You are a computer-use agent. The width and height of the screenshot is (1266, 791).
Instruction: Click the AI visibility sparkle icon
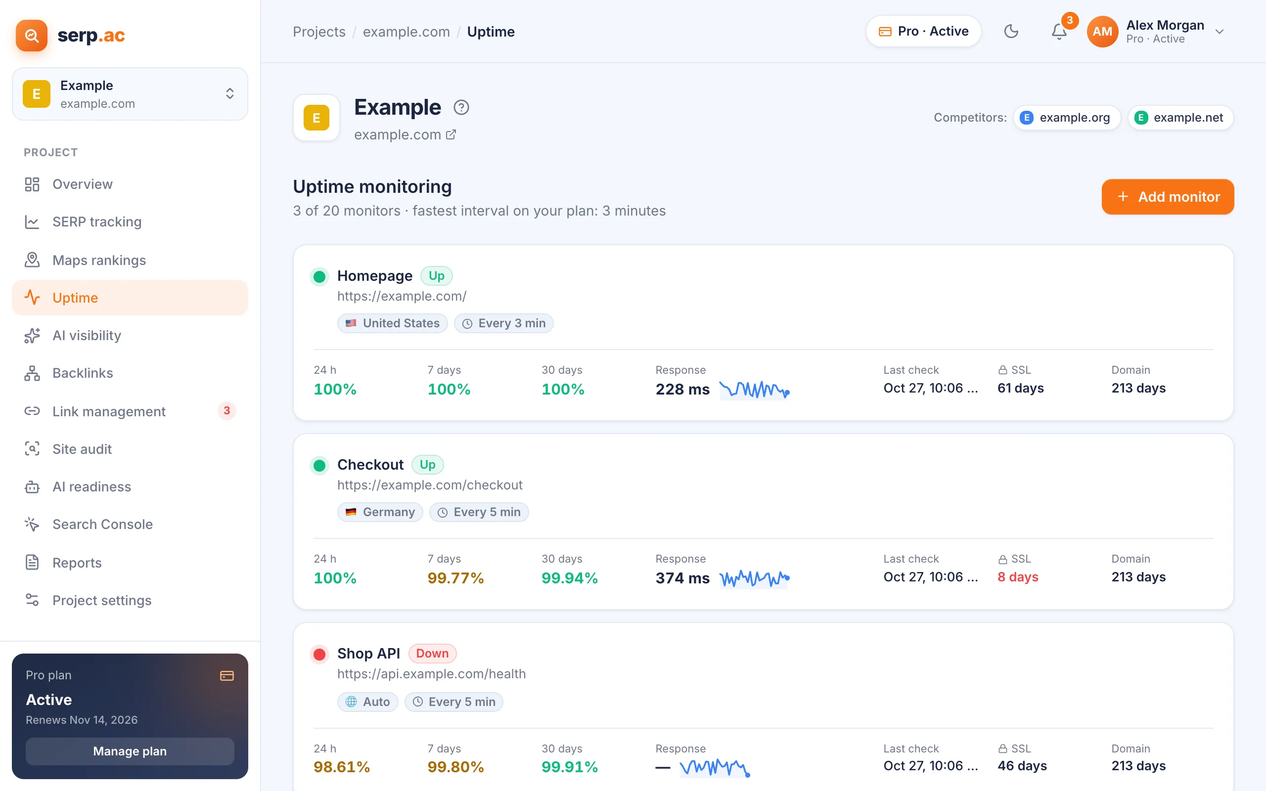[x=32, y=335]
